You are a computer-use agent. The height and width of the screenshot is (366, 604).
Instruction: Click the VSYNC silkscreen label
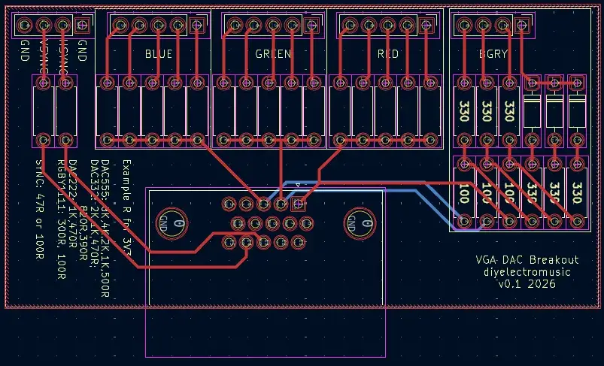pyautogui.click(x=43, y=56)
